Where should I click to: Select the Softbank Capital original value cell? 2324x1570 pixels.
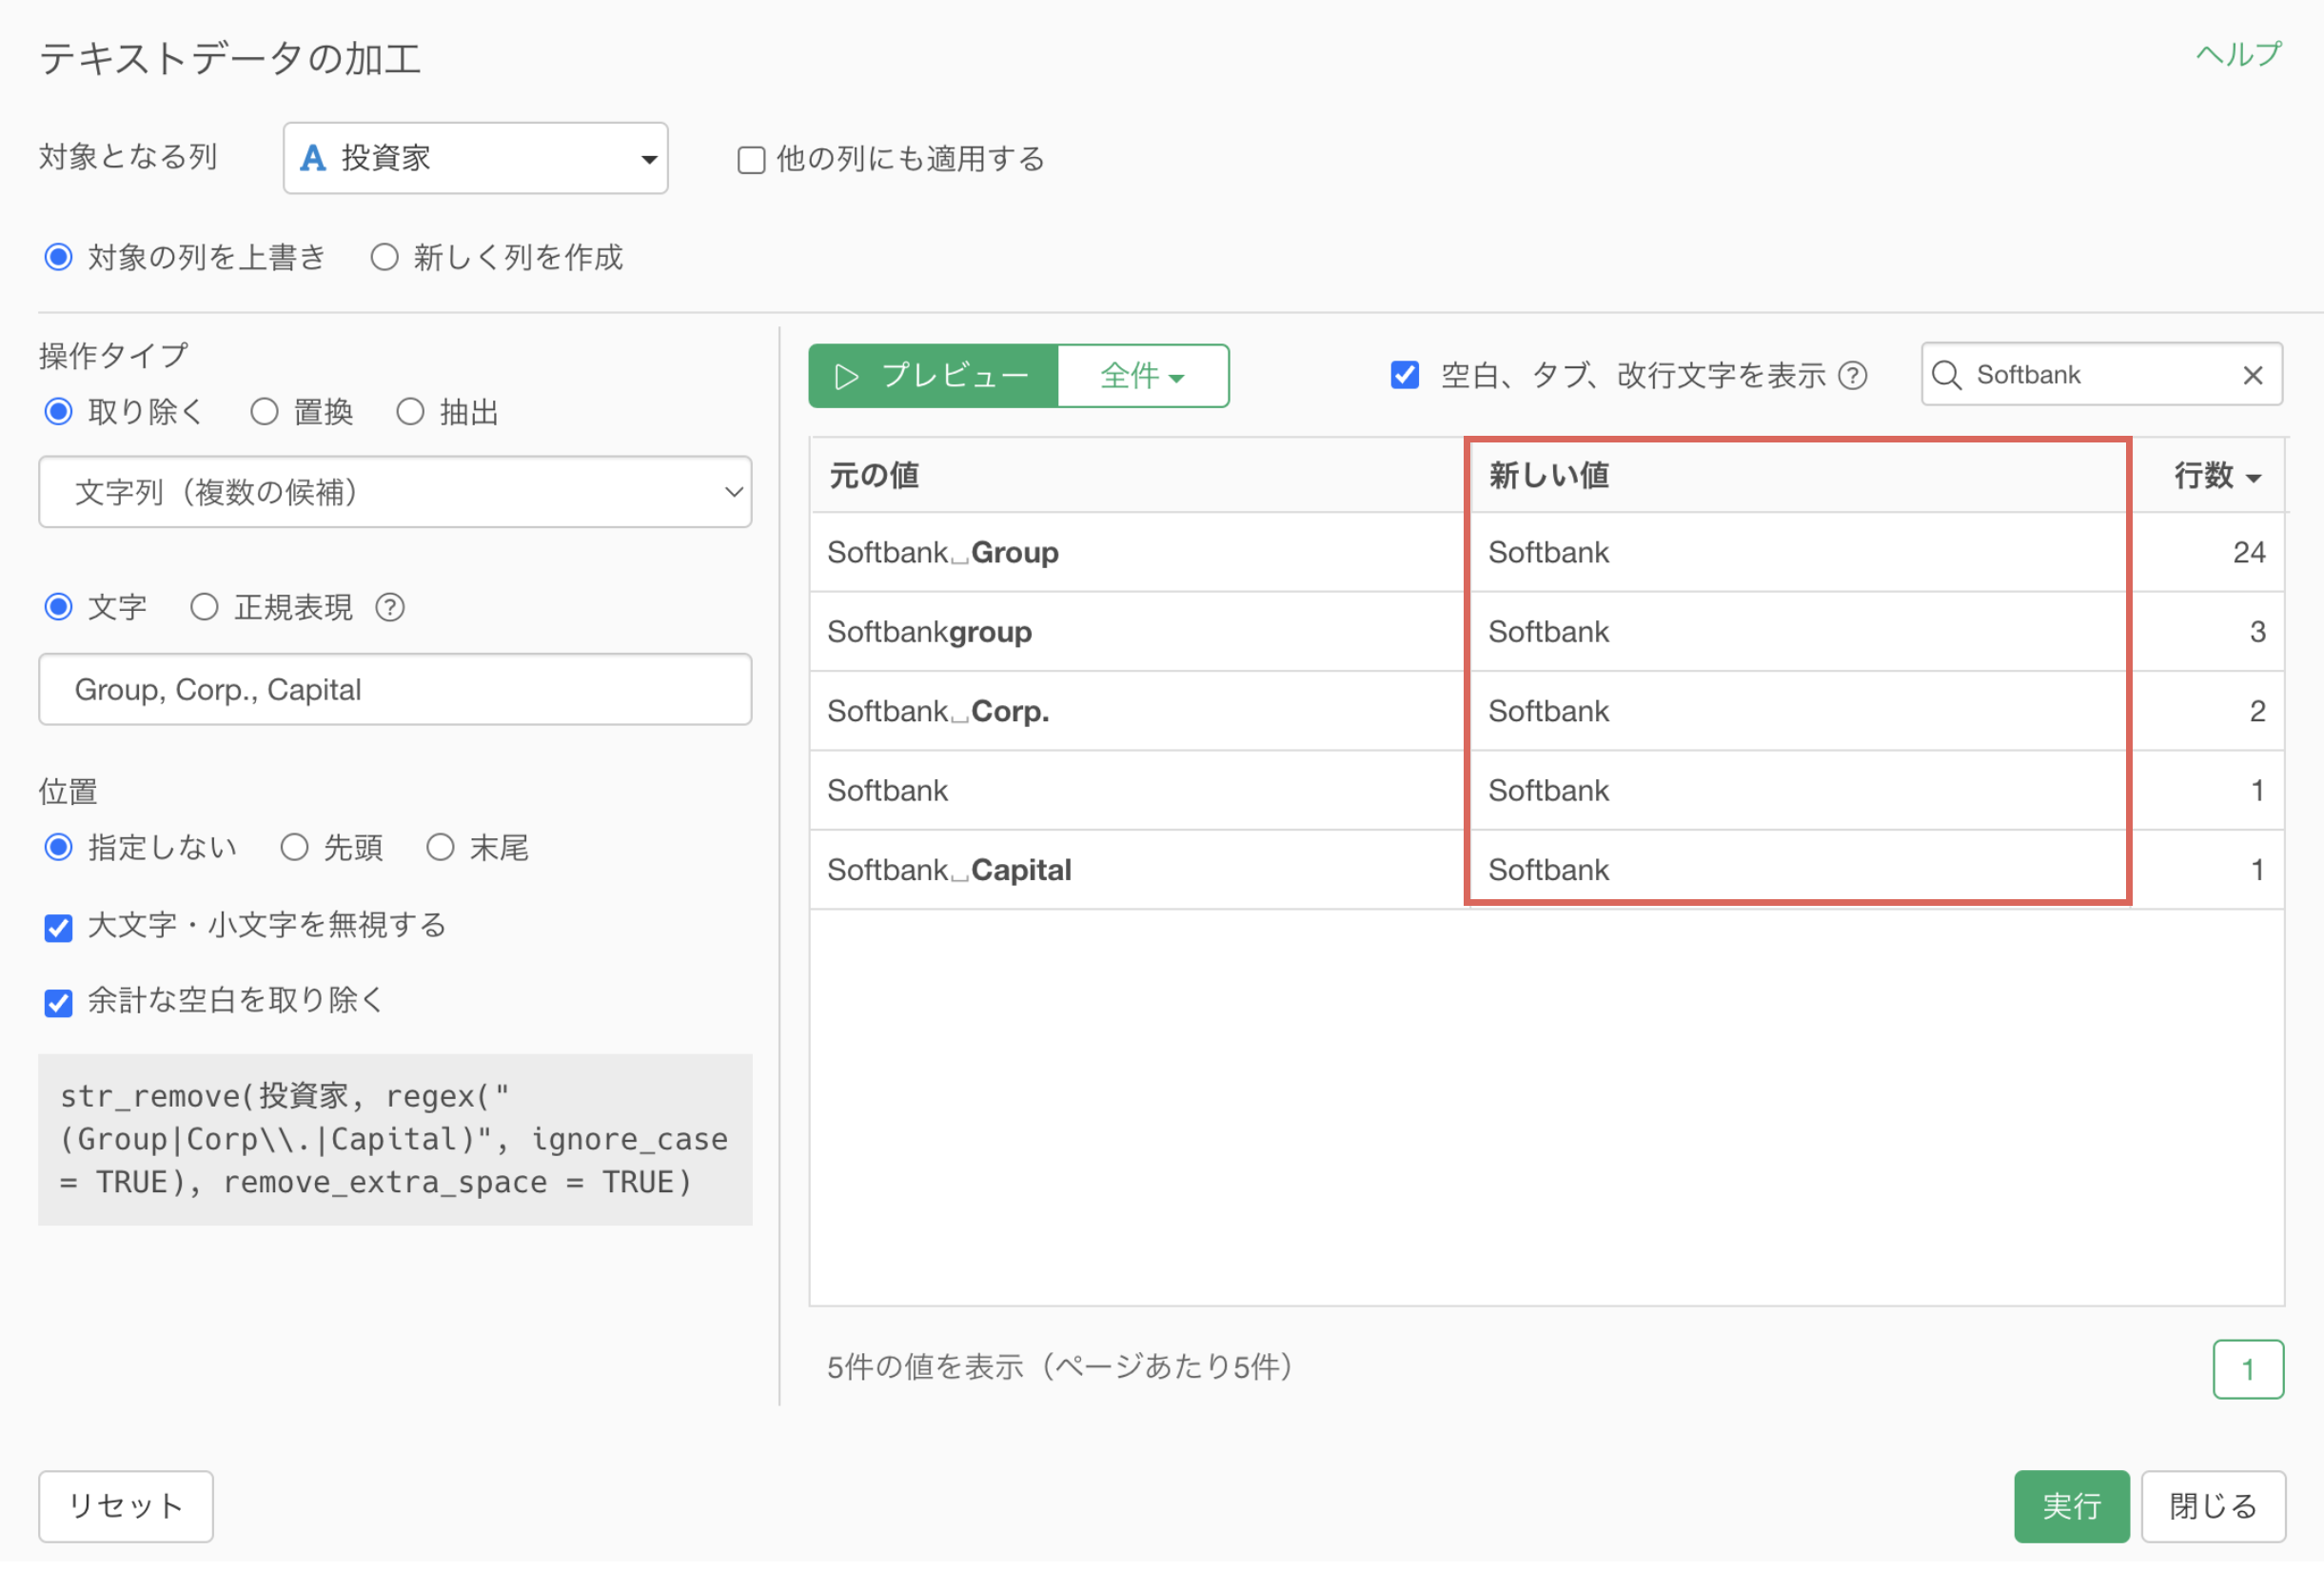(x=1138, y=870)
